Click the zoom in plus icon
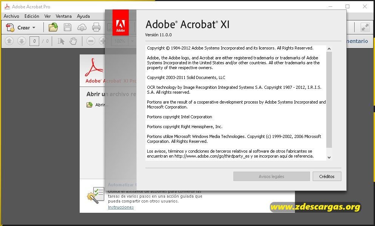 (x=102, y=41)
